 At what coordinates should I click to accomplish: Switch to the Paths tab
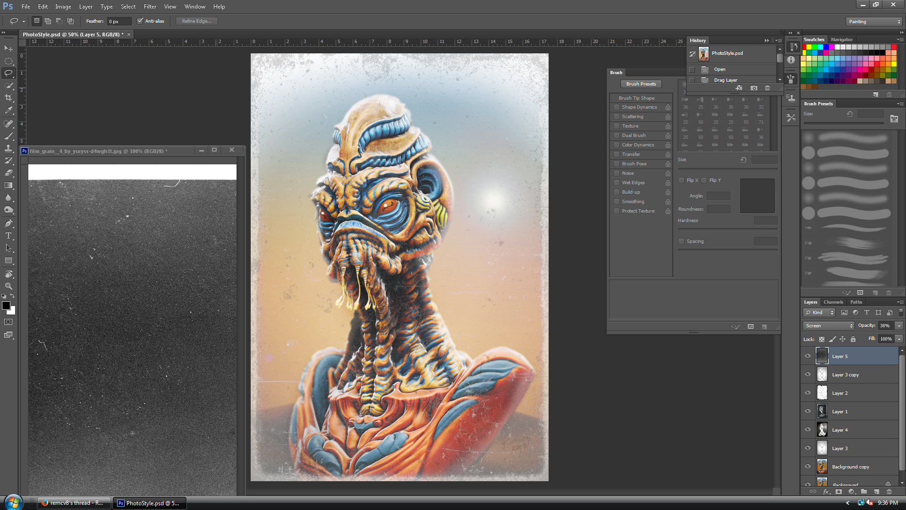tap(856, 302)
